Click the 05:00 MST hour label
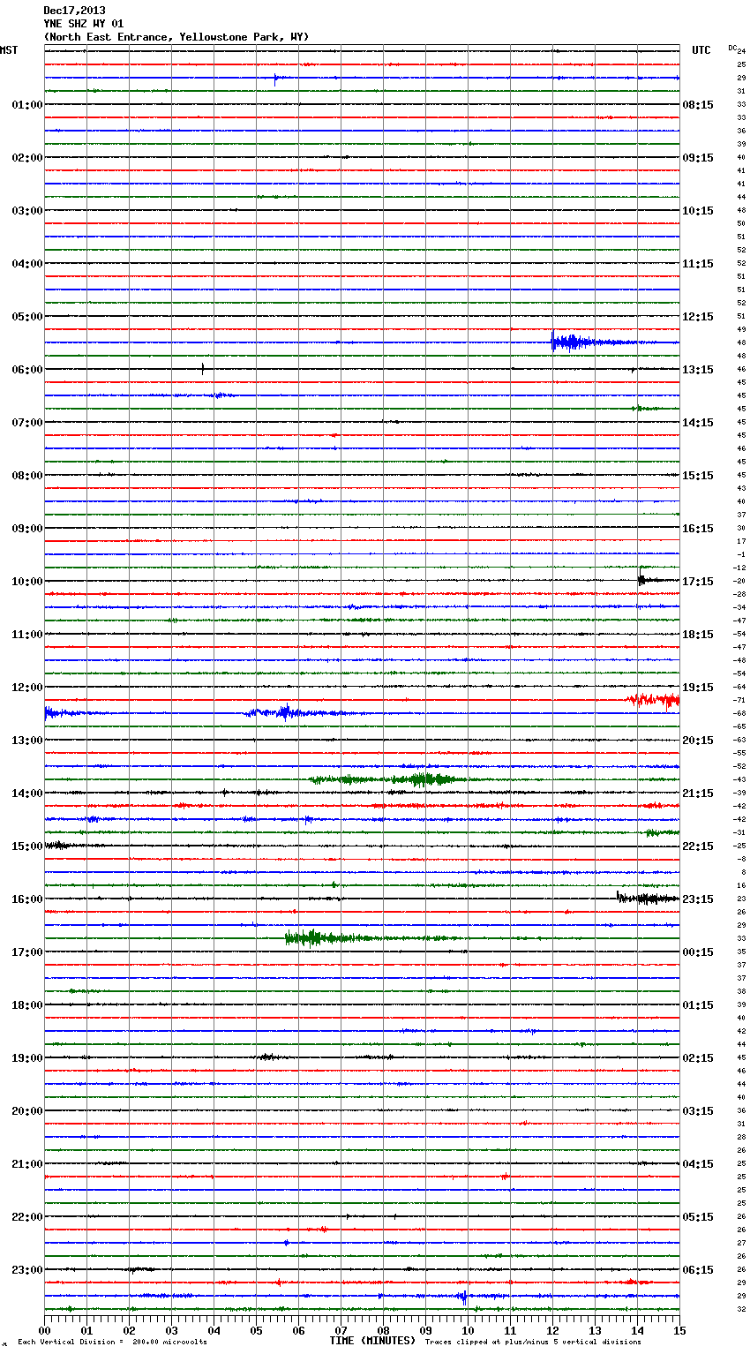 tap(26, 317)
